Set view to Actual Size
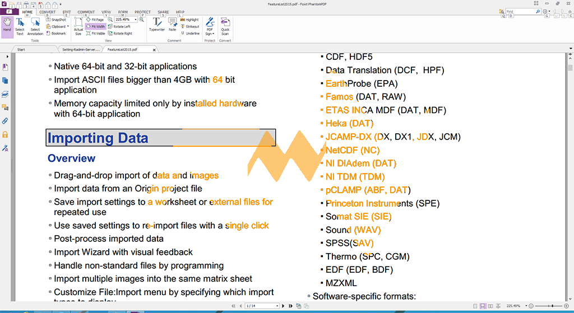The width and height of the screenshot is (574, 313). (78, 27)
